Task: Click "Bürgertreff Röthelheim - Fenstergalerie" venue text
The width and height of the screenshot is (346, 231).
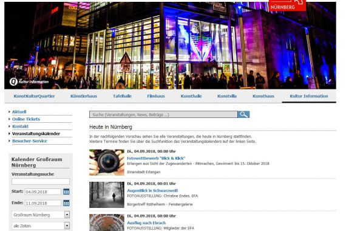Action: pyautogui.click(x=160, y=204)
